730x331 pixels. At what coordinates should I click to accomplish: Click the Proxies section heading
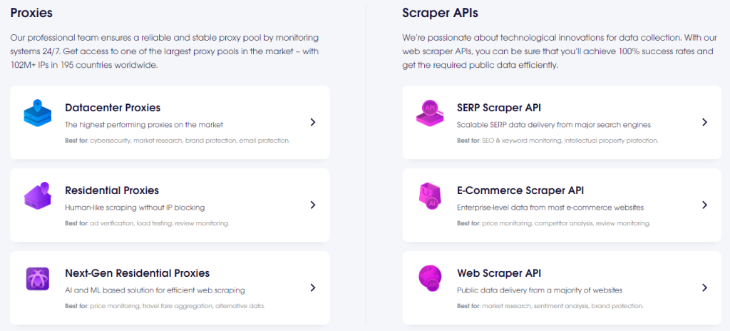pyautogui.click(x=31, y=12)
